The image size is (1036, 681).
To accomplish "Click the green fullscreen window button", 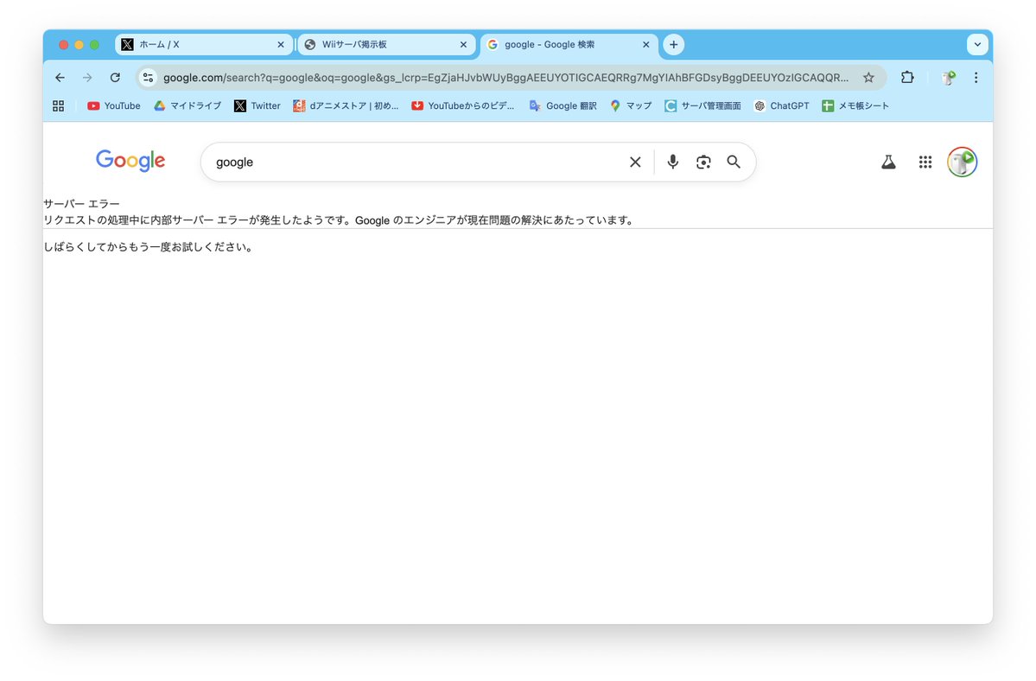I will point(94,44).
